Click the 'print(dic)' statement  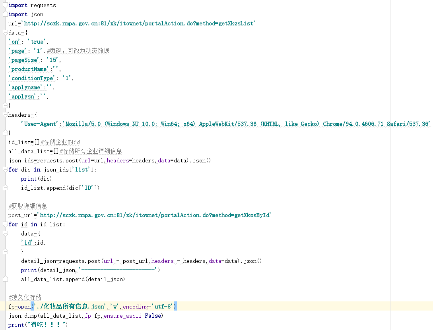[36, 179]
